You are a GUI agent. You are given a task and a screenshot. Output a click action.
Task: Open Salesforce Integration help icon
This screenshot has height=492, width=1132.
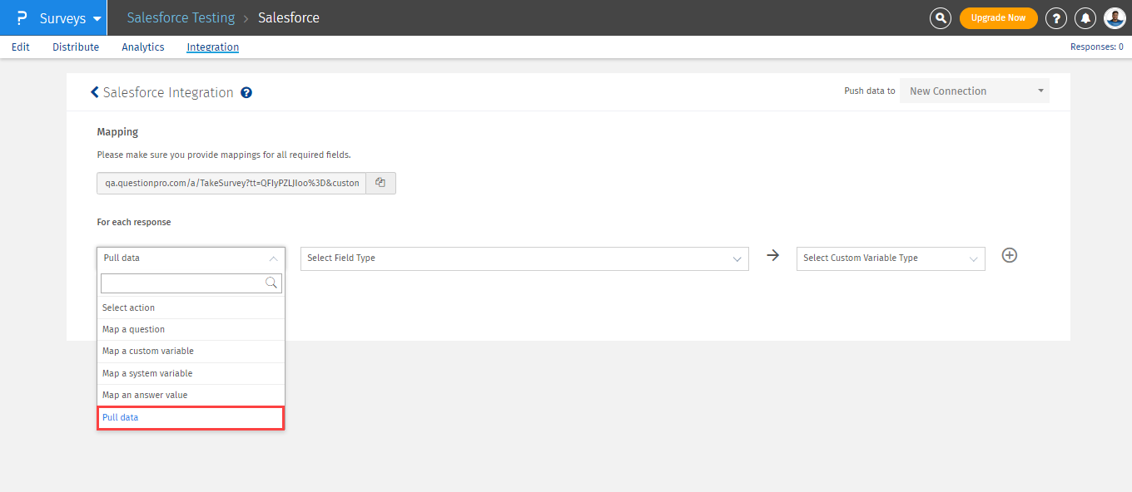(246, 93)
